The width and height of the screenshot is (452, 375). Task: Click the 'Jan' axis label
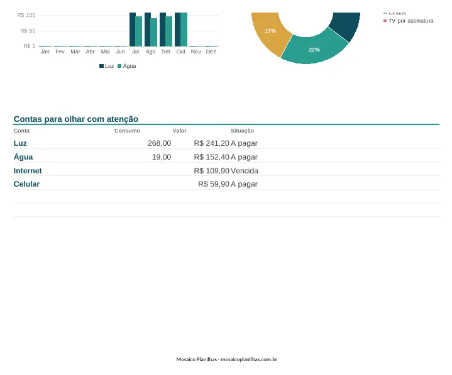pyautogui.click(x=45, y=52)
